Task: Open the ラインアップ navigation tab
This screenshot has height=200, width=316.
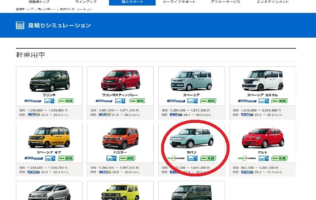Action: click(86, 2)
